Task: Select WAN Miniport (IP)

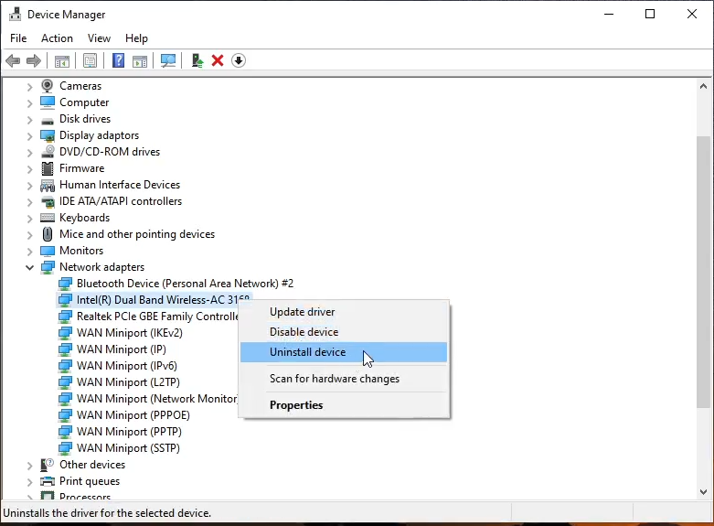Action: pos(121,349)
